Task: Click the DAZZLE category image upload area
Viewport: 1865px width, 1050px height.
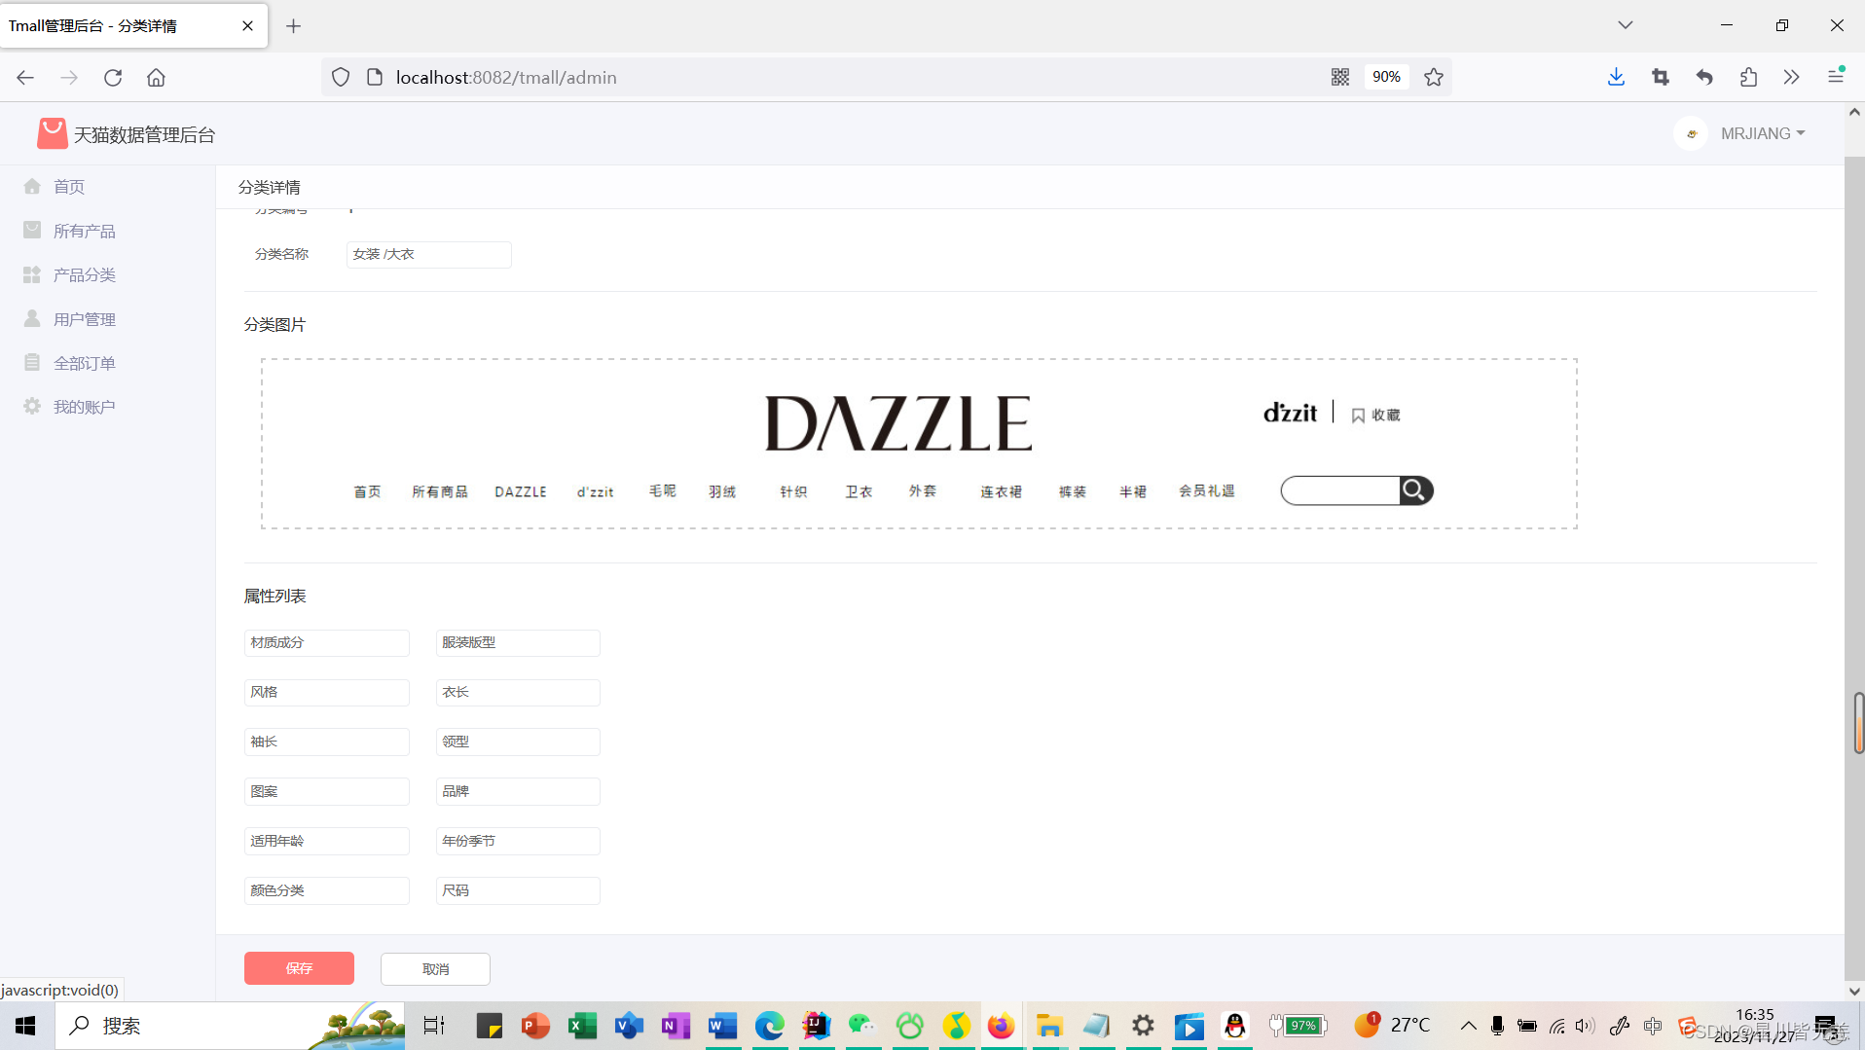Action: (919, 444)
